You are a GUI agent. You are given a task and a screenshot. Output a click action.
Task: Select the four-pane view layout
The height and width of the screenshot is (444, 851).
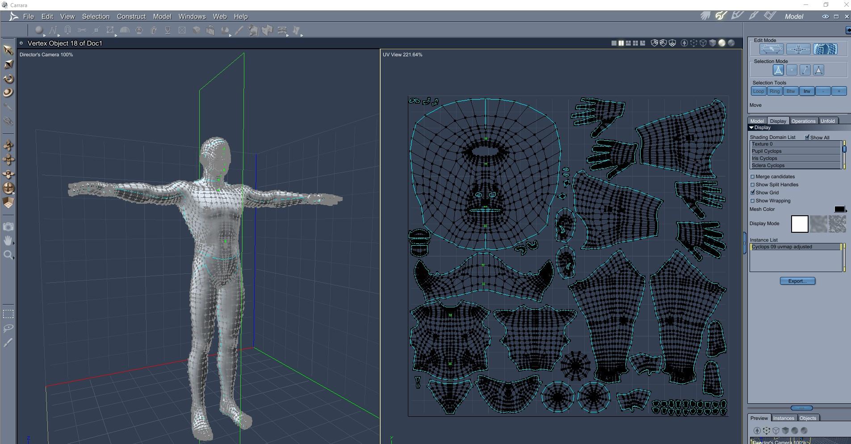point(635,43)
